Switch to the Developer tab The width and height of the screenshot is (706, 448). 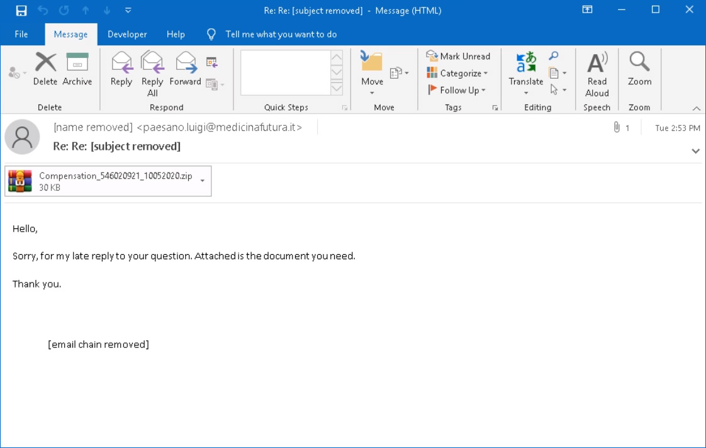pos(127,34)
